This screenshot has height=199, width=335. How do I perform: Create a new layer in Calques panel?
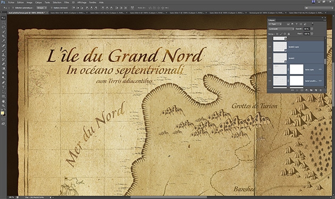click(x=316, y=90)
